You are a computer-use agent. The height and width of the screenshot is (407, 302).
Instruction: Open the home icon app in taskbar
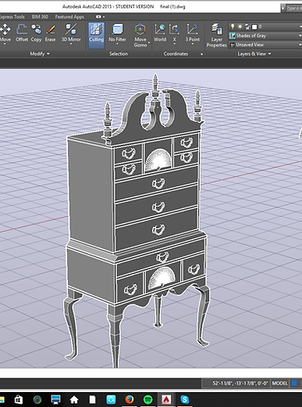coord(74,400)
